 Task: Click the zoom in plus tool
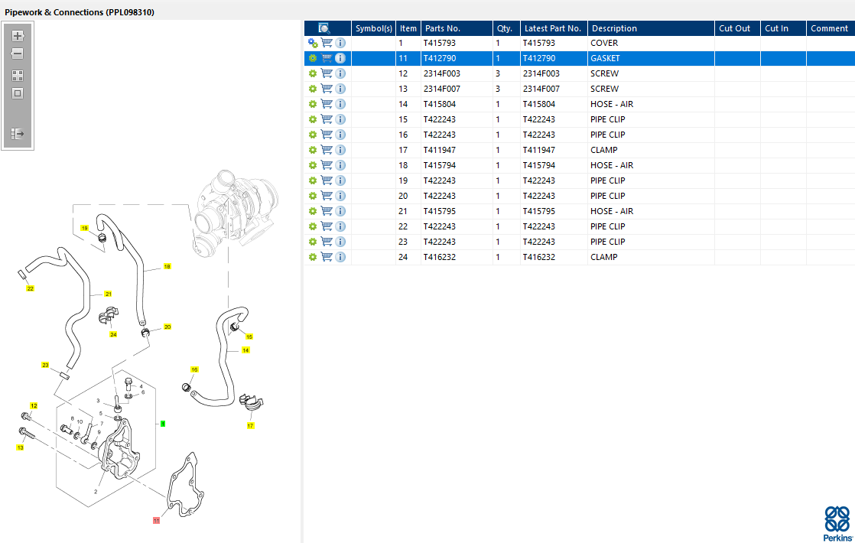(18, 36)
